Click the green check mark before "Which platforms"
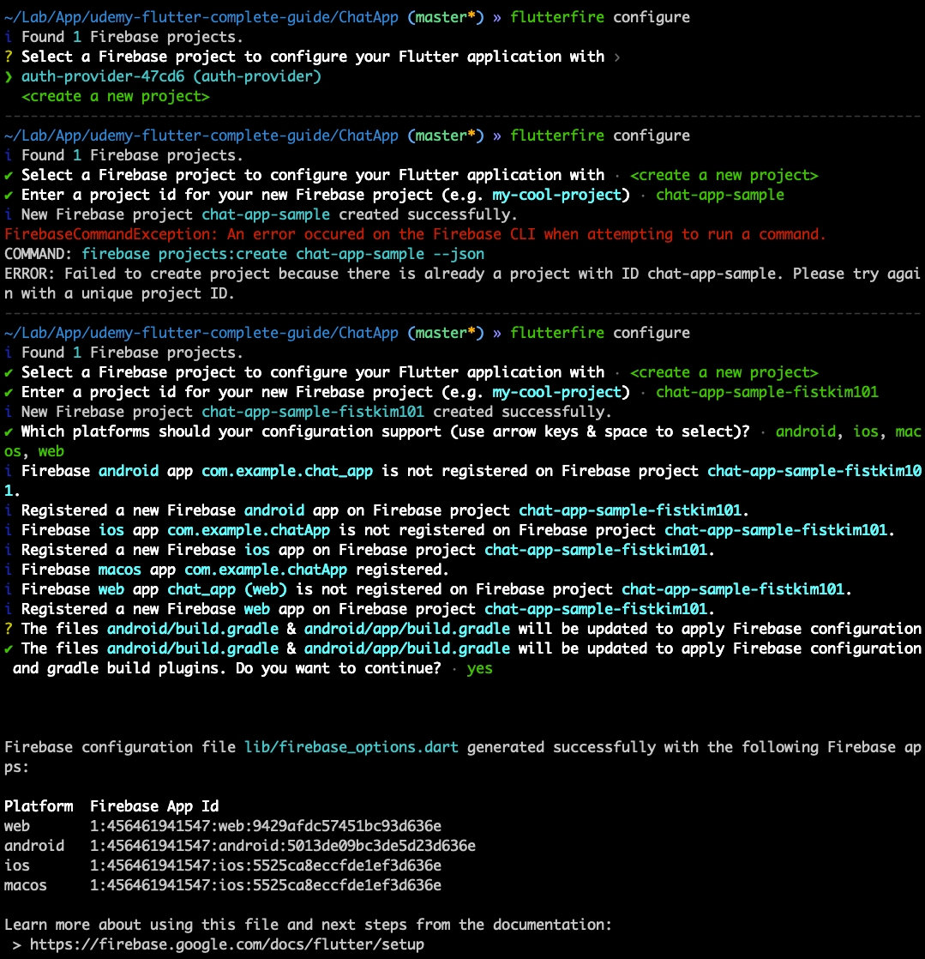The width and height of the screenshot is (925, 959). click(x=9, y=431)
